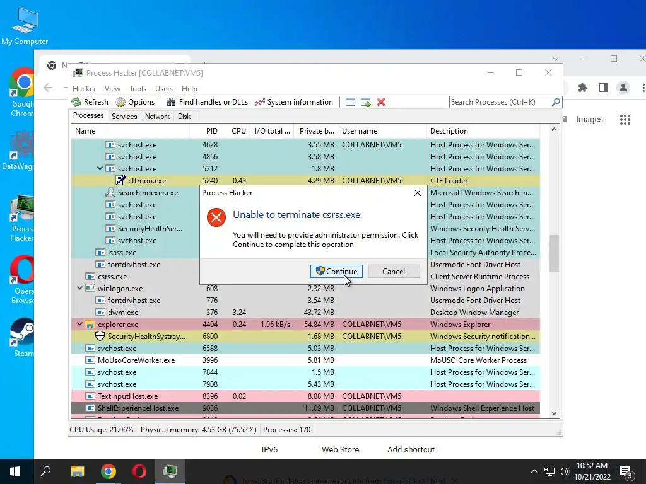Click Continue in the dialog
The image size is (646, 484).
click(x=337, y=271)
